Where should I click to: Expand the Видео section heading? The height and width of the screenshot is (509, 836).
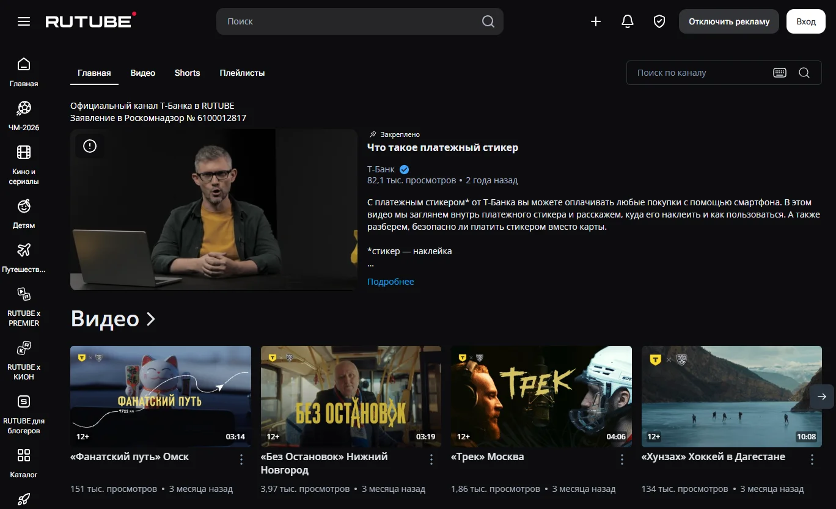click(114, 319)
